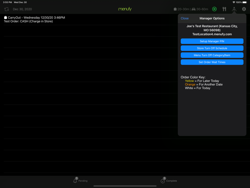This screenshot has width=250, height=188.
Task: Click the Pending bell icon
Action: coord(75,181)
